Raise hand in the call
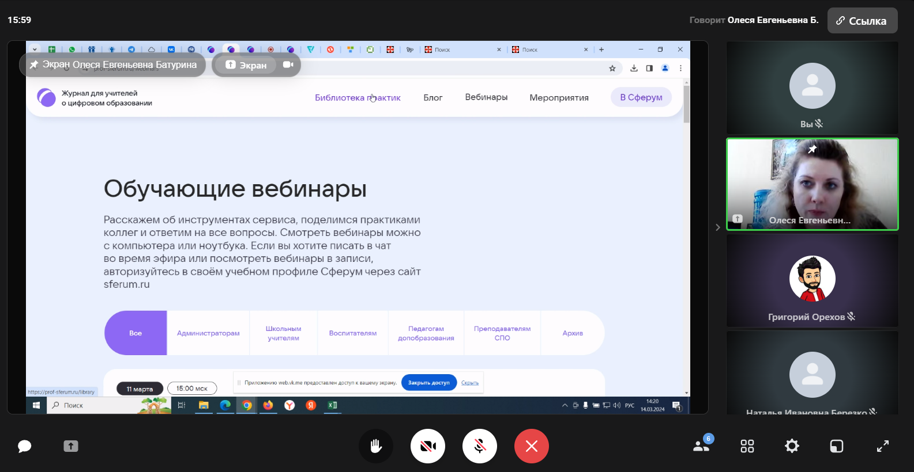914x472 pixels. [x=376, y=446]
